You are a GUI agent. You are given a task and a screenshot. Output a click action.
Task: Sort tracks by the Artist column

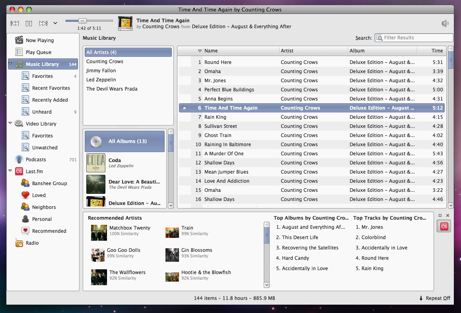click(x=313, y=51)
